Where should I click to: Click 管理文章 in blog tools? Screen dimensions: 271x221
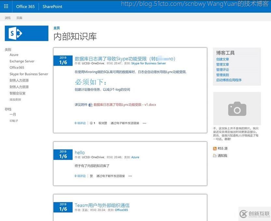click(223, 64)
